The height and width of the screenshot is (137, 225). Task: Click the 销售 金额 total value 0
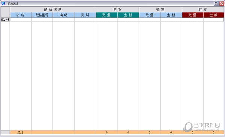pos(171,132)
